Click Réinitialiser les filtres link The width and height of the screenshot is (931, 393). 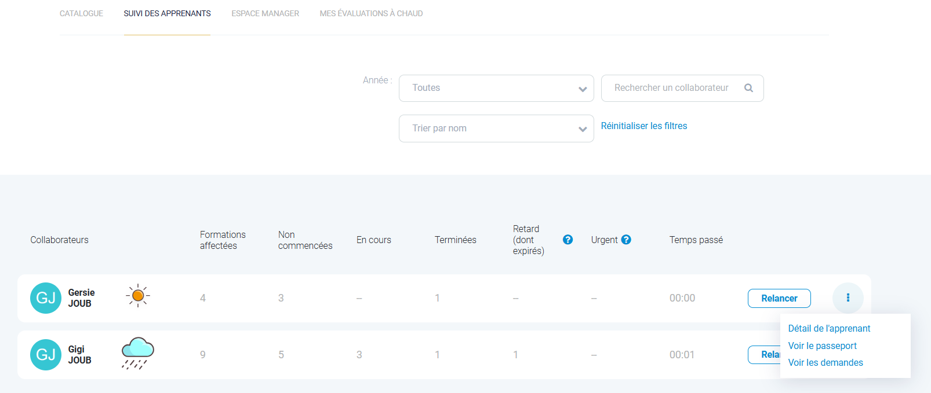pos(643,126)
